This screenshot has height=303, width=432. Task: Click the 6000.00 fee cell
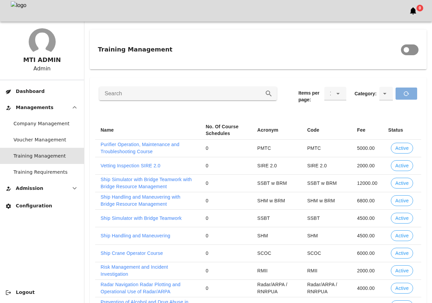pos(366,253)
